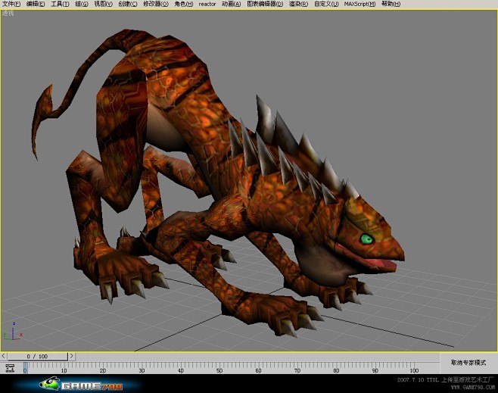Open the MAXScript(M) menu
Image resolution: width=498 pixels, height=393 pixels.
pyautogui.click(x=359, y=4)
